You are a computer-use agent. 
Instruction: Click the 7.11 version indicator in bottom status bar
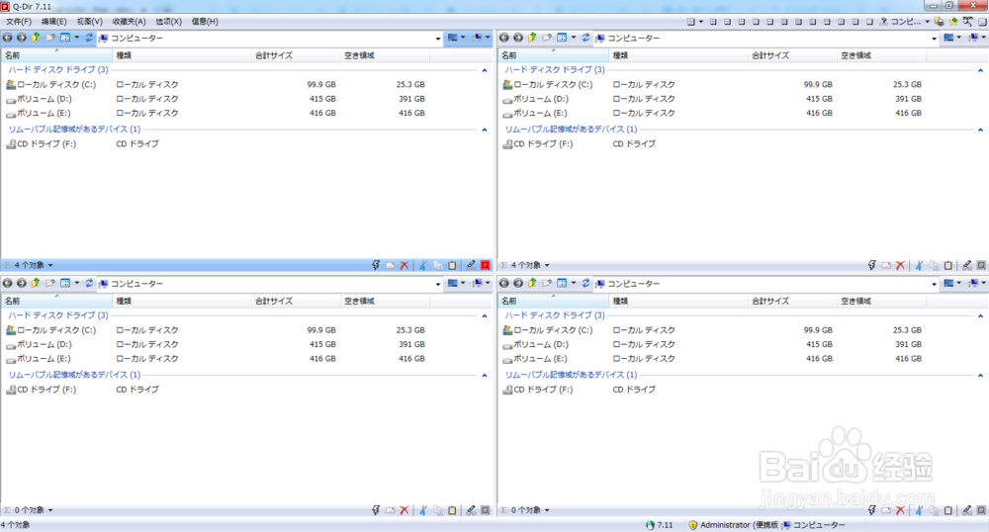[659, 525]
